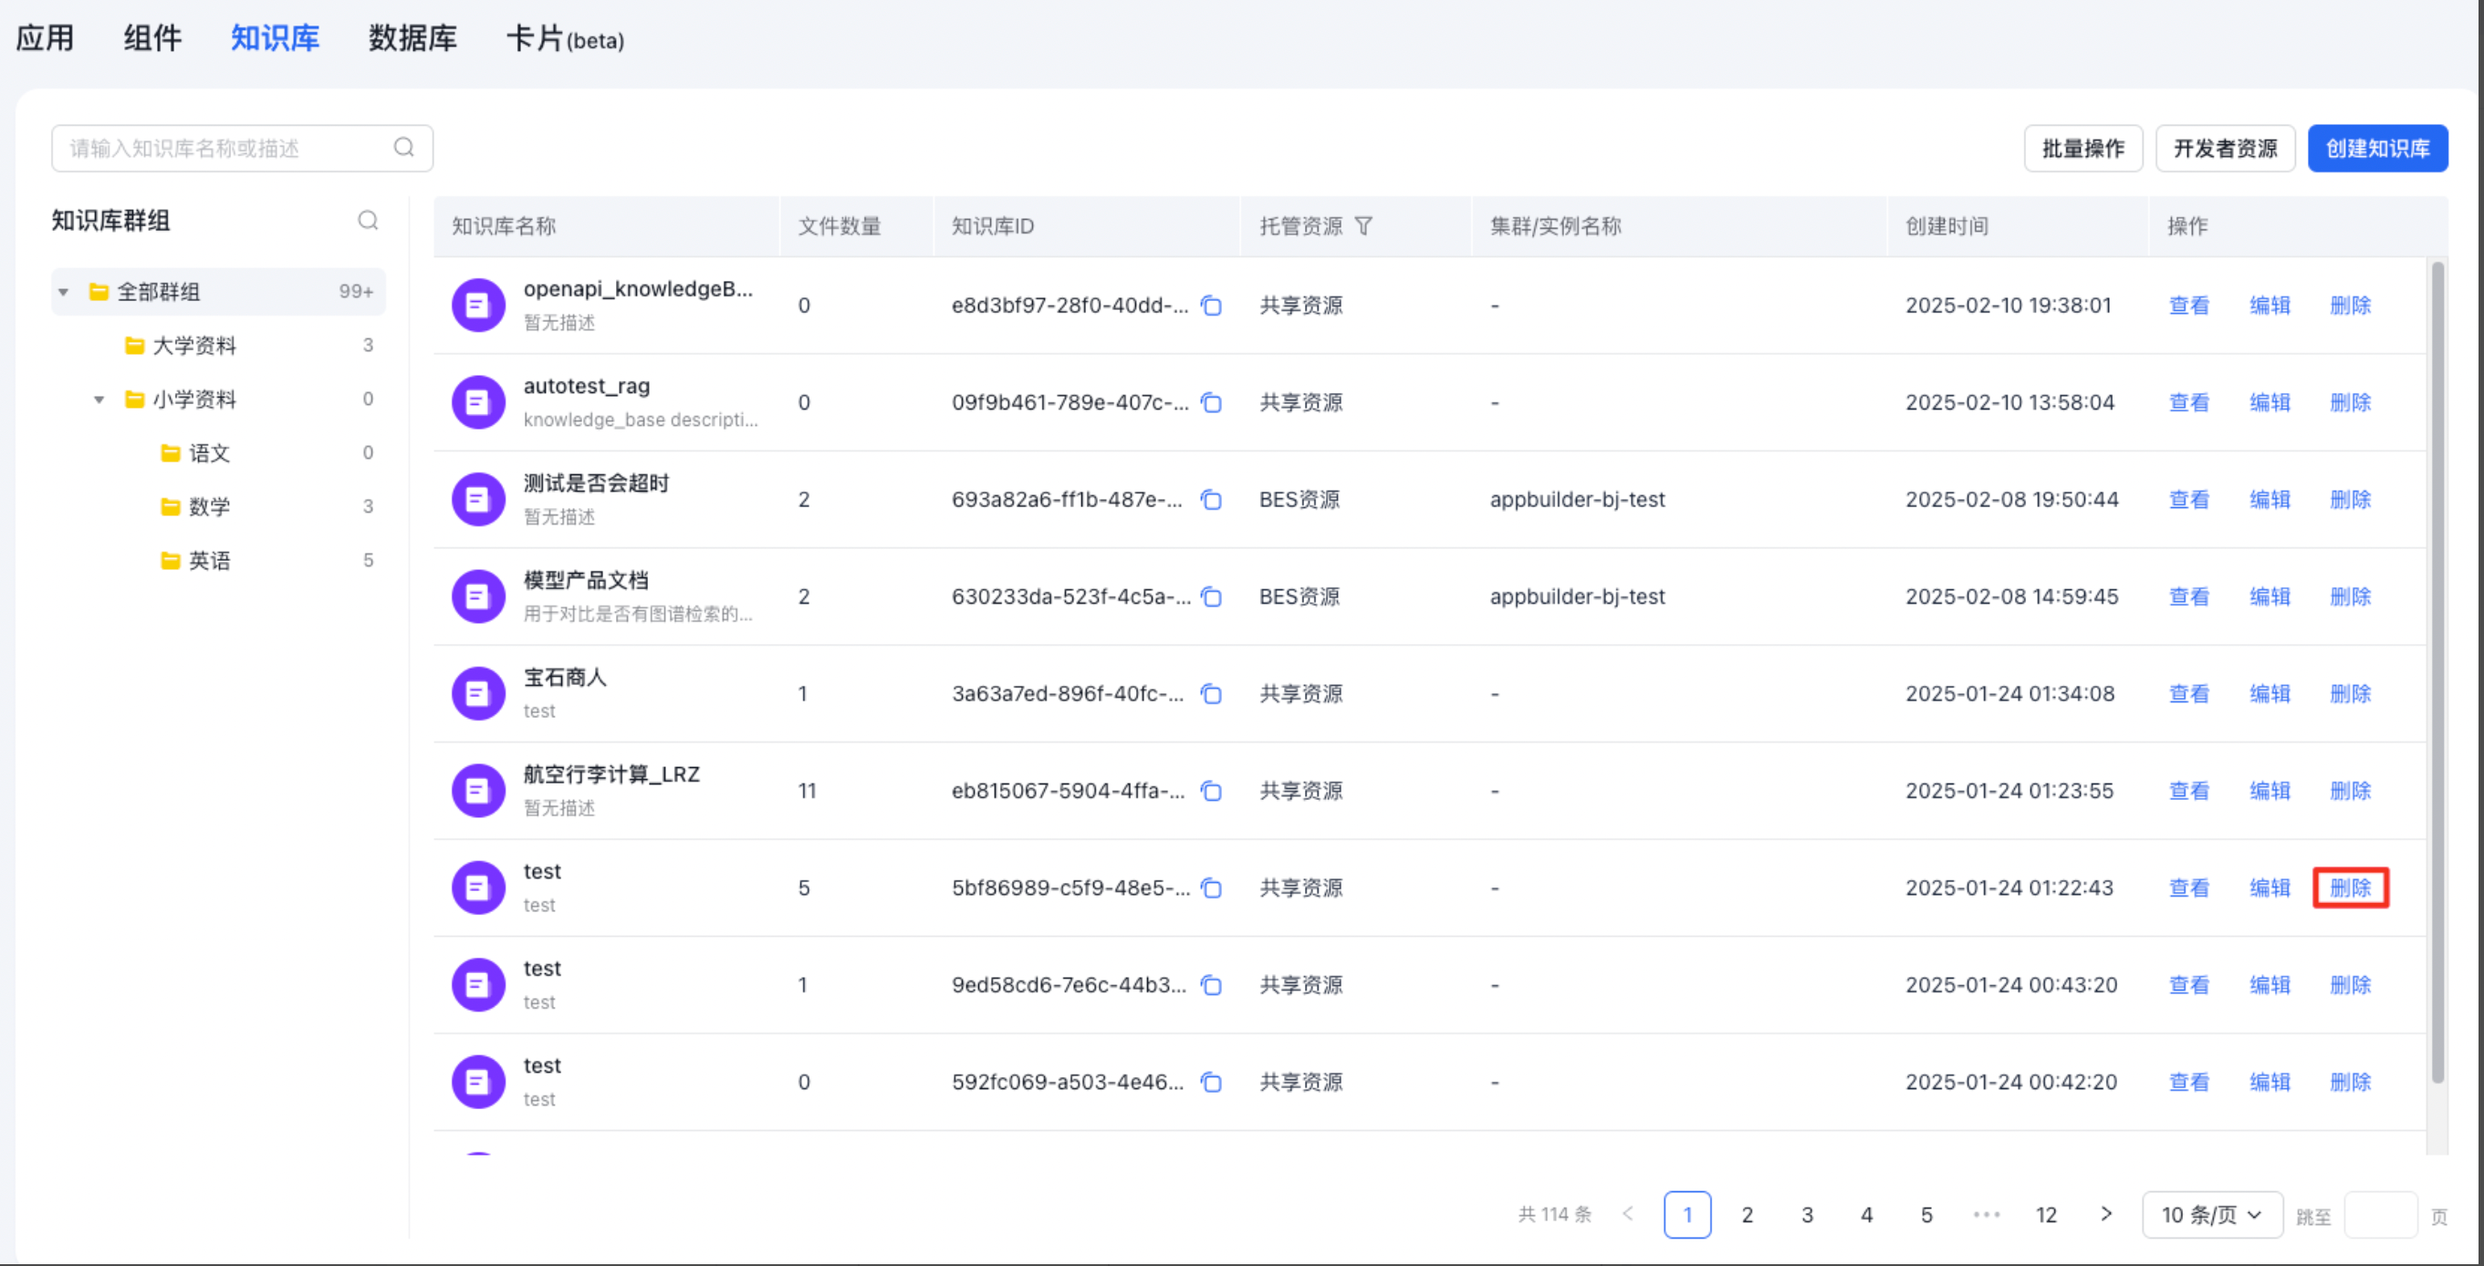Expand pagination ellipsis to jump pages
2484x1266 pixels.
(x=1987, y=1215)
